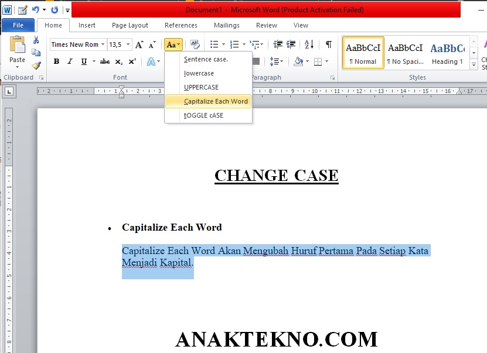Screen dimensions: 487x353
Task: Expand the Shading color dropdown arrow
Action: click(x=307, y=61)
